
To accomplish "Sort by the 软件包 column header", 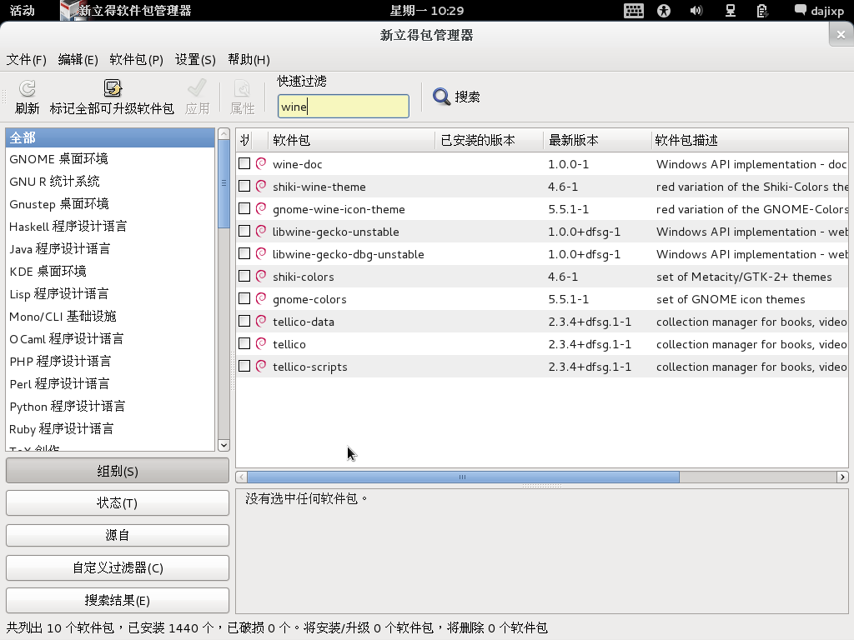I will 351,140.
